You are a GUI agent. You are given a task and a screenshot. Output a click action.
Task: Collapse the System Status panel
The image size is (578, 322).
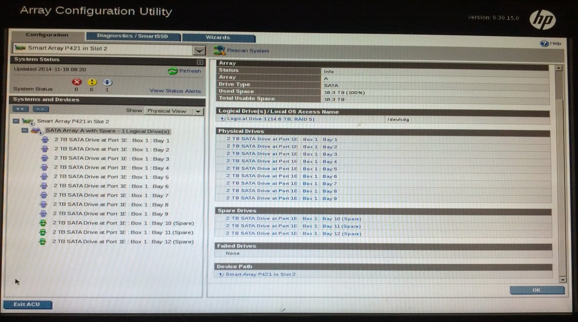200,62
